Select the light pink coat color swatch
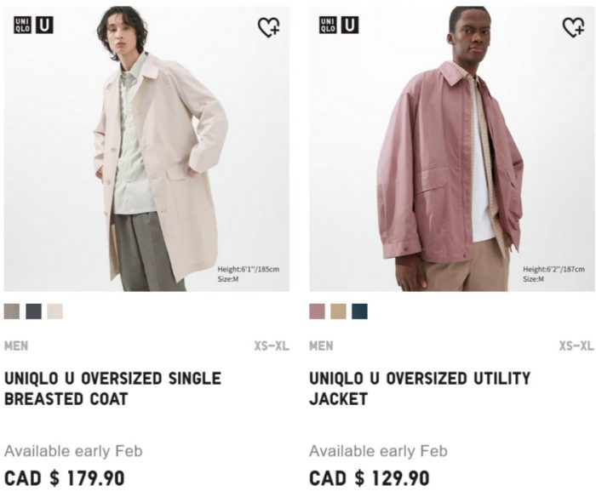596x497 pixels. click(55, 311)
